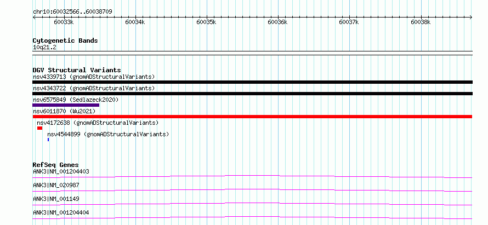Click the 60036k ruler tick label
The image size is (488, 225).
pyautogui.click(x=277, y=22)
